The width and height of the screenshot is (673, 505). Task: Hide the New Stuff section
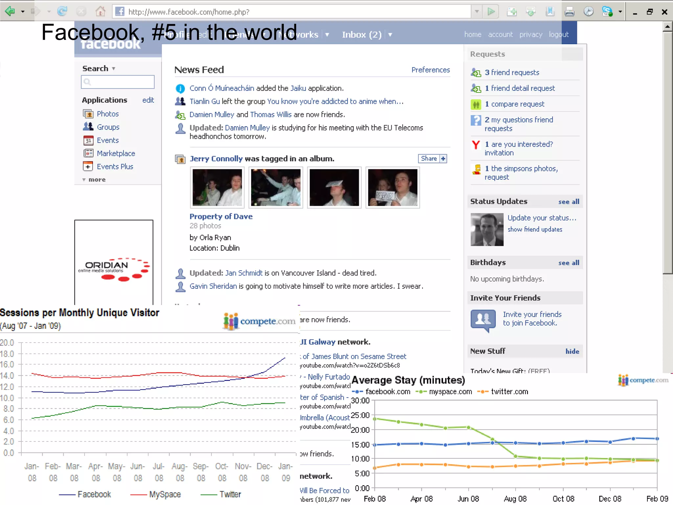click(572, 351)
